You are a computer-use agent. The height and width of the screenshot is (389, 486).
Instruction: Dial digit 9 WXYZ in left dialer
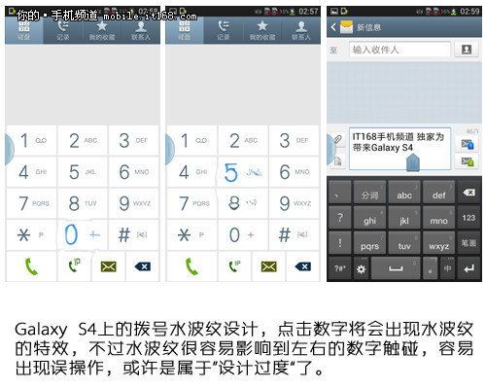tap(133, 203)
